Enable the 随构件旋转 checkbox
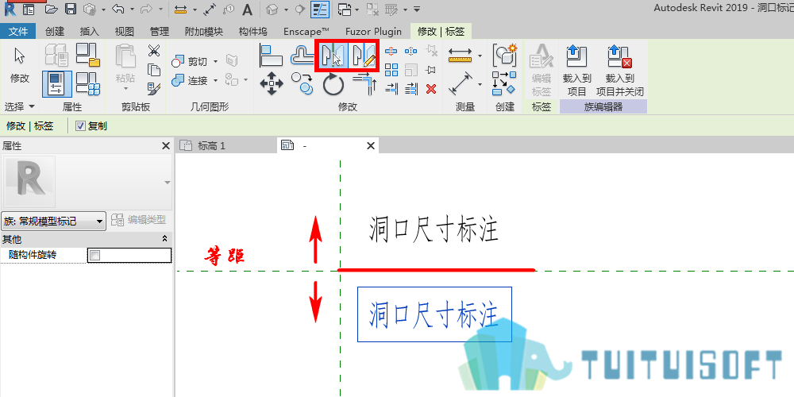This screenshot has height=397, width=794. tap(95, 256)
